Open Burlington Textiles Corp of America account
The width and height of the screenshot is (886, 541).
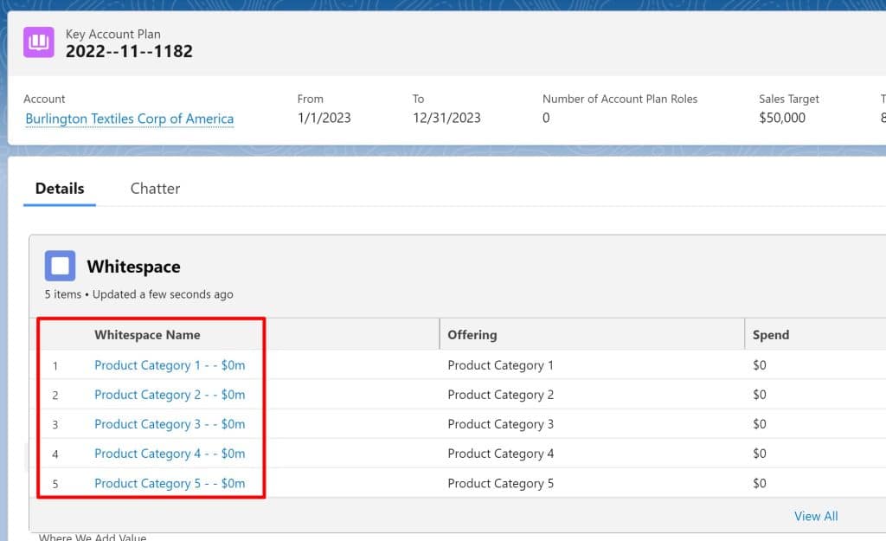[x=129, y=119]
